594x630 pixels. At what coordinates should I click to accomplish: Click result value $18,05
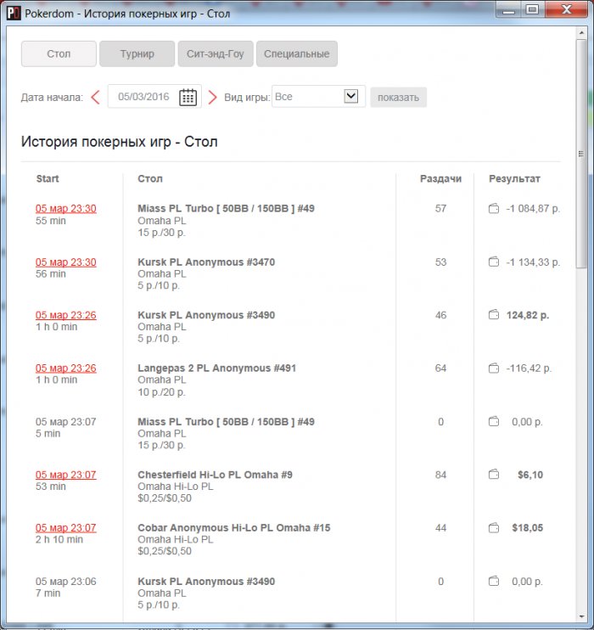tap(527, 527)
